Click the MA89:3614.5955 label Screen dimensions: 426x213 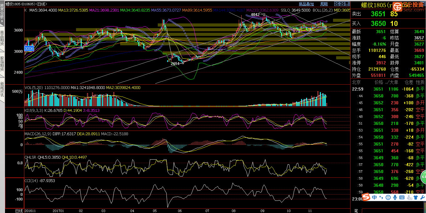197,10
